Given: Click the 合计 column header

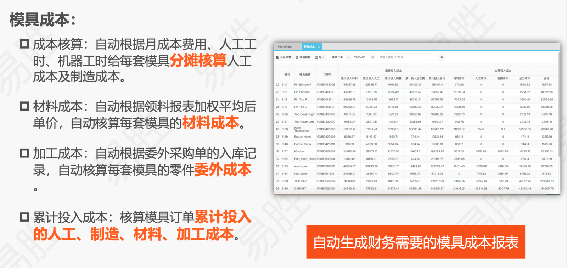Looking at the screenshot, I should click(x=547, y=78).
